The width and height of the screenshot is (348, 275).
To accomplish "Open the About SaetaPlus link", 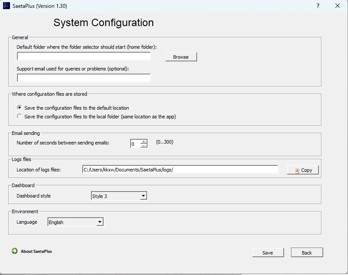I will pyautogui.click(x=36, y=251).
